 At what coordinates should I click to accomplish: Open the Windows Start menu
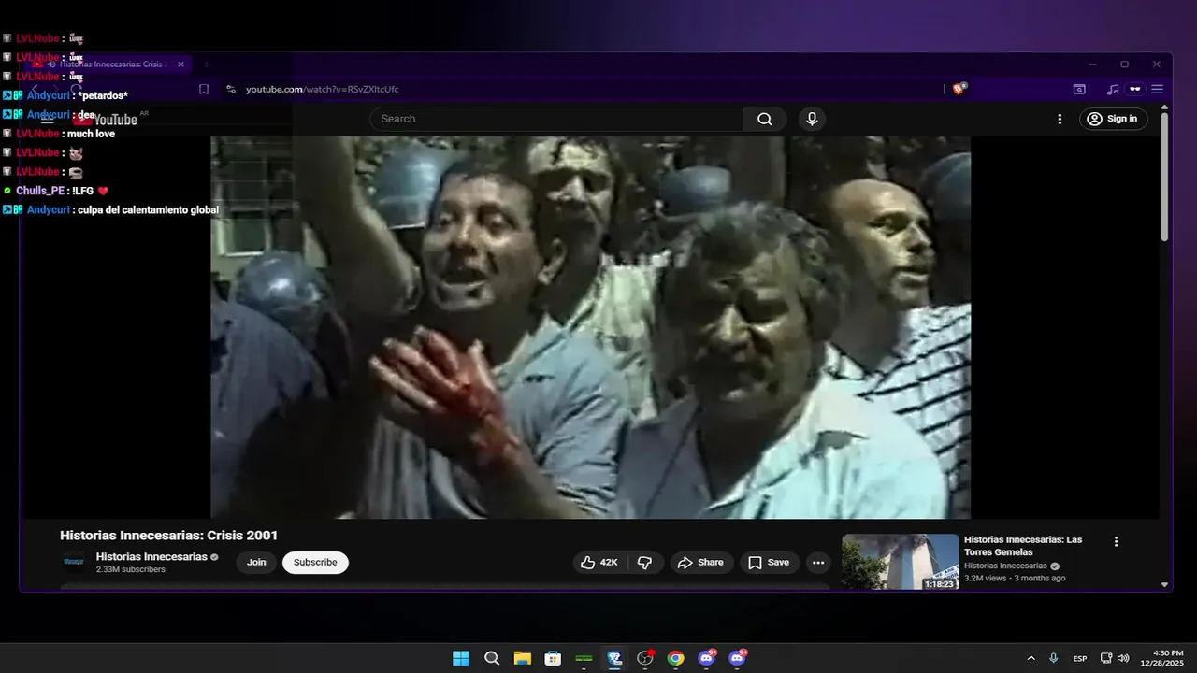461,658
